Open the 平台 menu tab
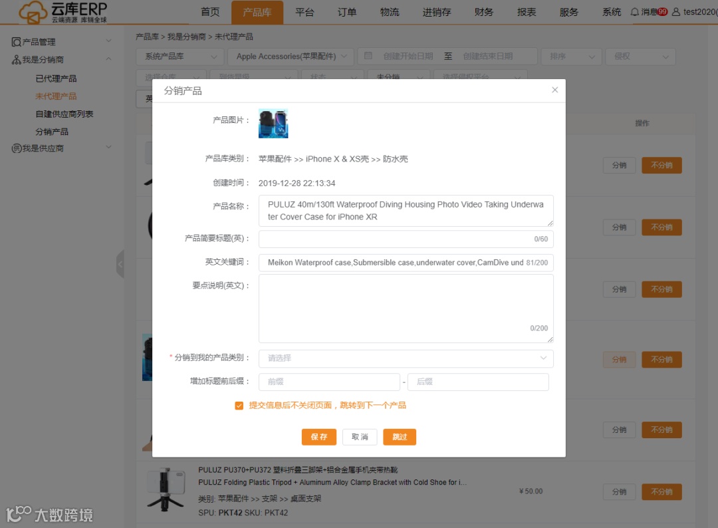The width and height of the screenshot is (718, 528). click(304, 12)
